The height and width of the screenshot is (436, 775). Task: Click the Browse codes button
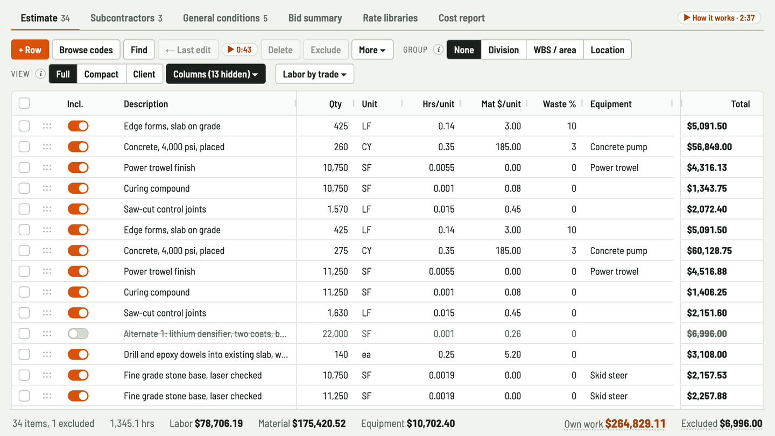tap(86, 50)
